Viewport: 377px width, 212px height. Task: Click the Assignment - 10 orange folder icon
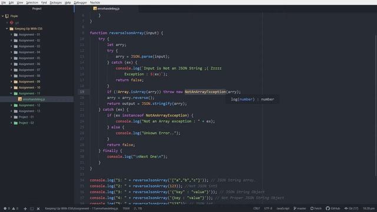[16, 88]
